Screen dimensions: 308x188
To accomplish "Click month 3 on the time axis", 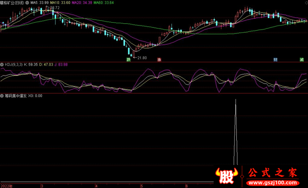I will coord(42,186).
